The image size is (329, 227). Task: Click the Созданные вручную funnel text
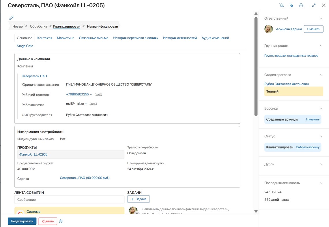[x=282, y=119]
